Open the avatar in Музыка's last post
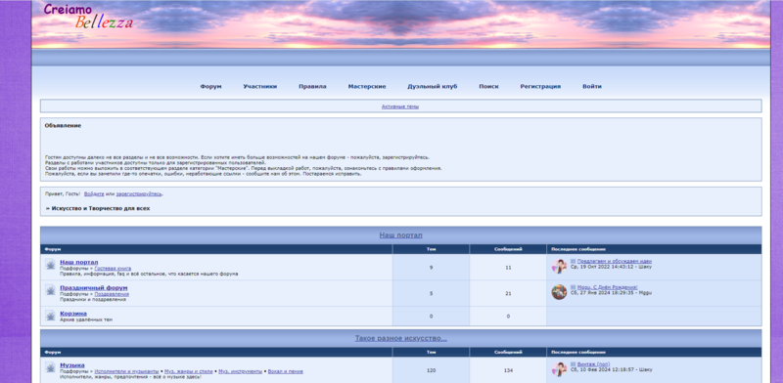 point(559,369)
